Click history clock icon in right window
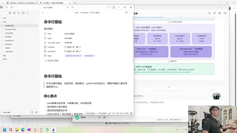Viewport: 237px width, 133px height. [x=220, y=13]
